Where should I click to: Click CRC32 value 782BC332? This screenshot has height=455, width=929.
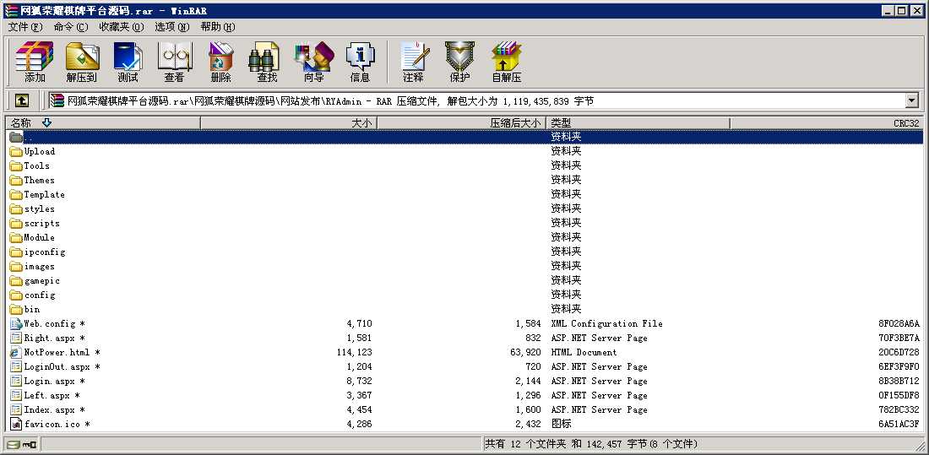899,410
